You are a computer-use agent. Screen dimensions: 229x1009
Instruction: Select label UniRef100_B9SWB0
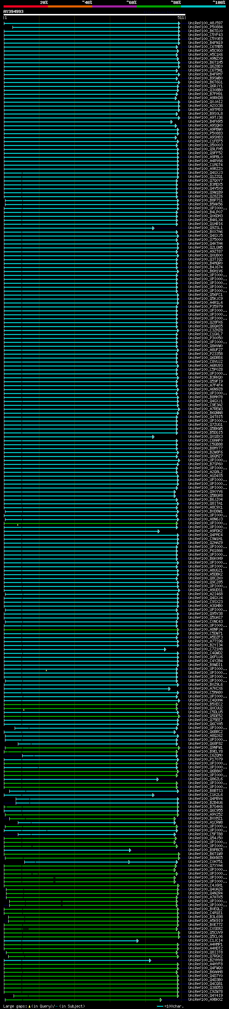tap(205, 78)
